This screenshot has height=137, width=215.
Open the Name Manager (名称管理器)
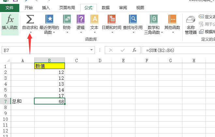[191, 25]
